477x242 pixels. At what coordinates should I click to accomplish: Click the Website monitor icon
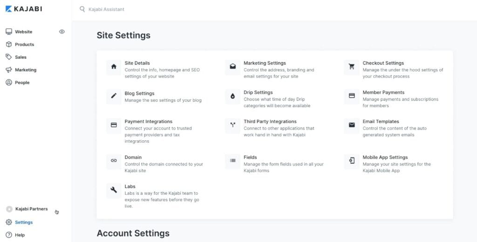(x=9, y=32)
